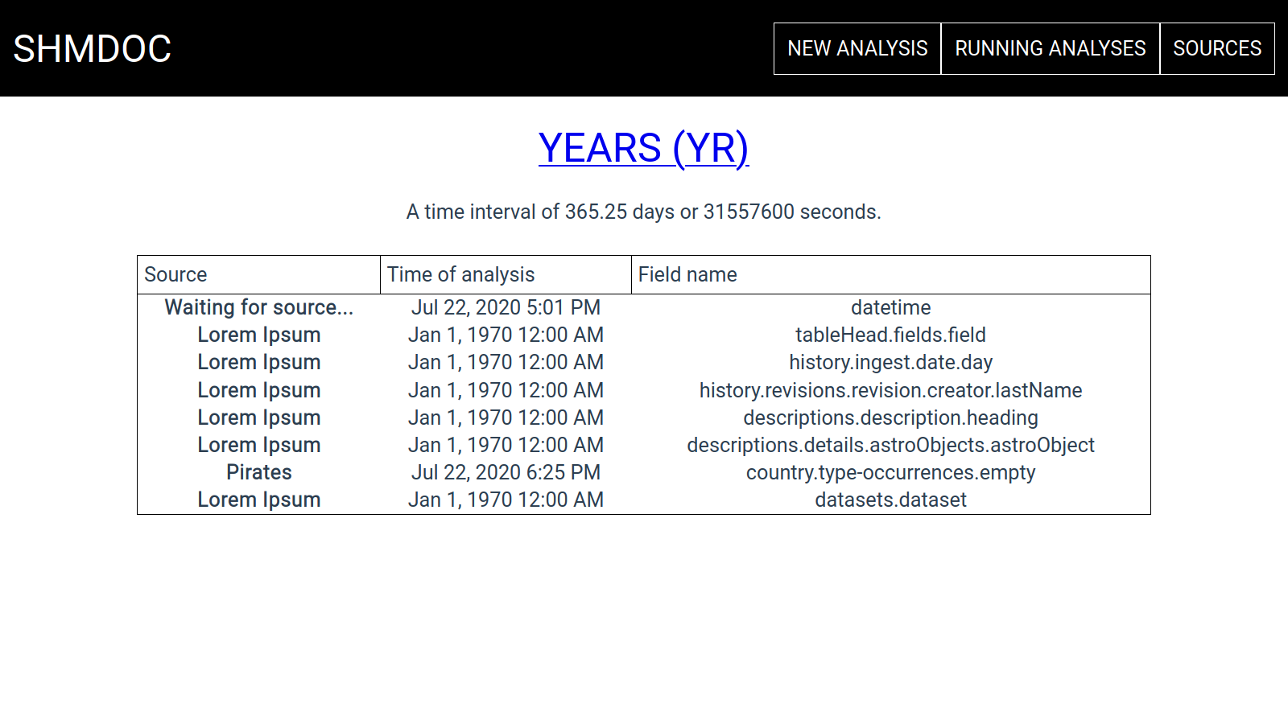Select the Jul 22, 2020 6:25 PM timestamp
The width and height of the screenshot is (1288, 724).
tap(506, 473)
